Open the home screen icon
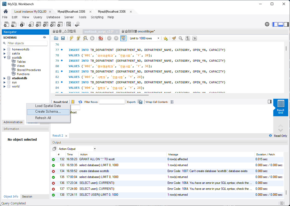 tap(6, 12)
